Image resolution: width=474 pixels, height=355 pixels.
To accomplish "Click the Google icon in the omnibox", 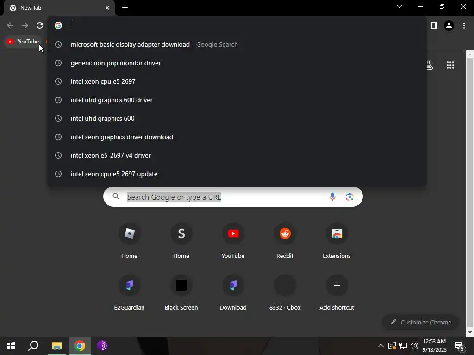I will (58, 25).
